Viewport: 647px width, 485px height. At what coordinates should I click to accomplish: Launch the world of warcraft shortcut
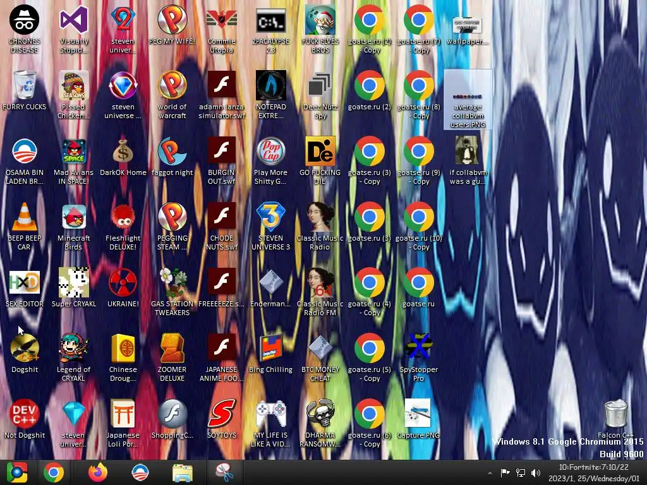click(172, 95)
